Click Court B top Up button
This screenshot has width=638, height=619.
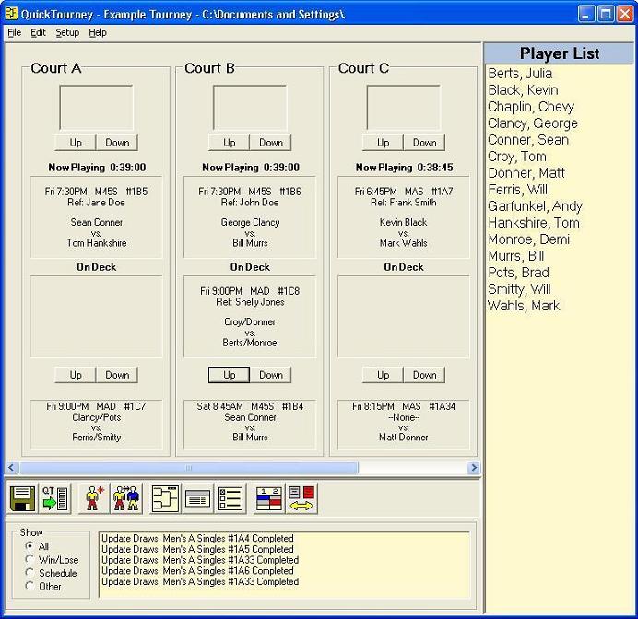229,143
